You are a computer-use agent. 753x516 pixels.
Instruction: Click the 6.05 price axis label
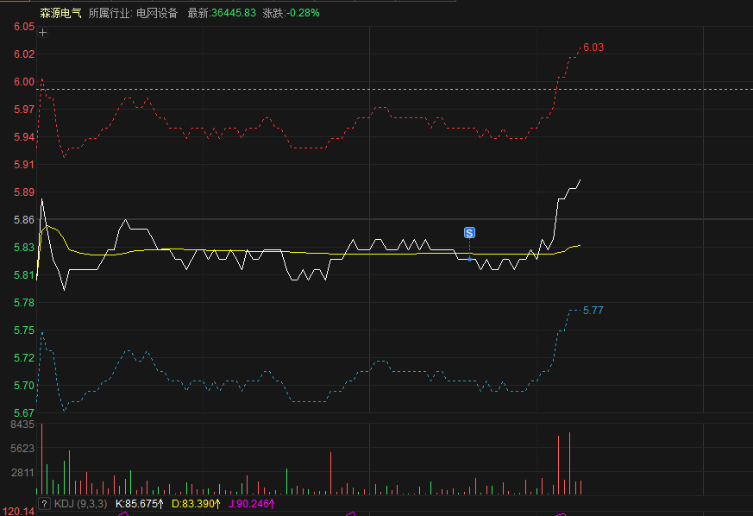tap(24, 27)
